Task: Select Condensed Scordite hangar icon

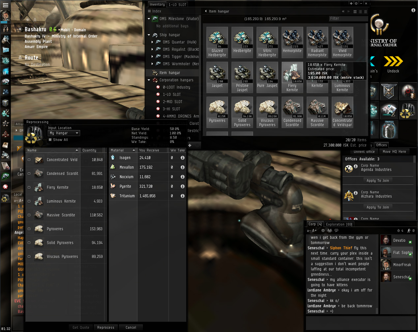Action: point(292,108)
